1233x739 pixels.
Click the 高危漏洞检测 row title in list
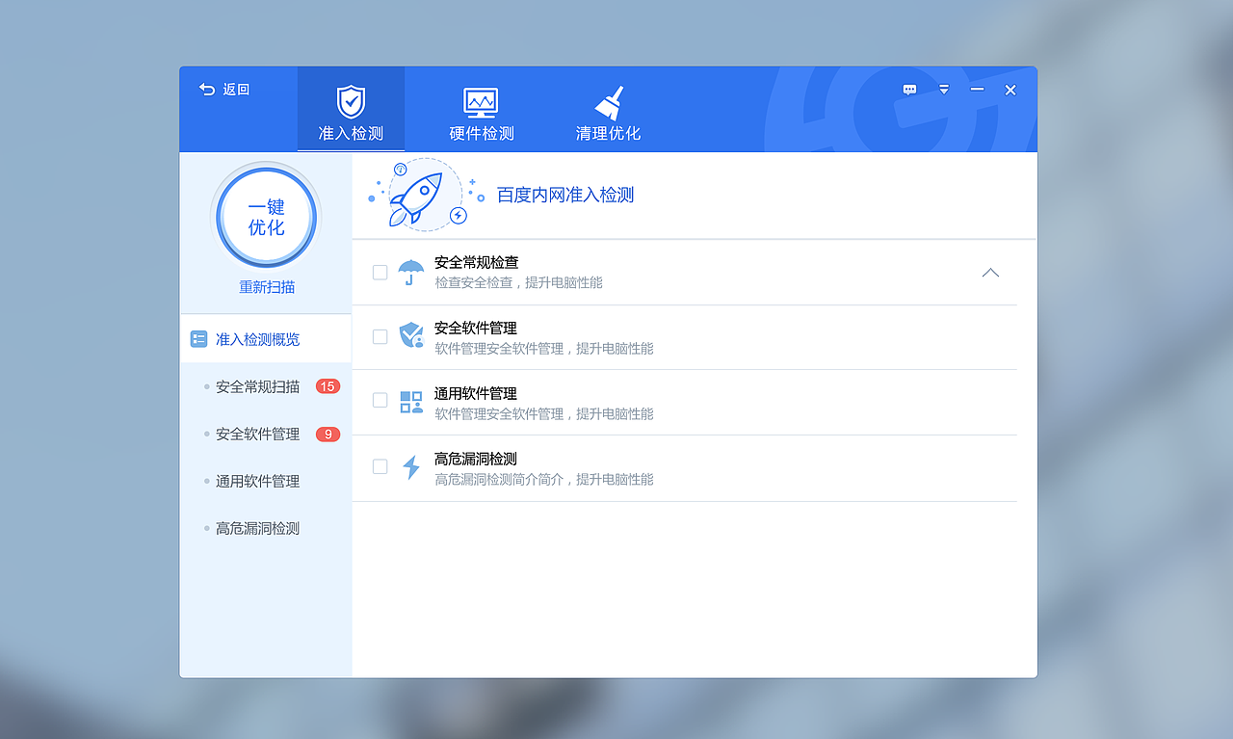[x=476, y=459]
